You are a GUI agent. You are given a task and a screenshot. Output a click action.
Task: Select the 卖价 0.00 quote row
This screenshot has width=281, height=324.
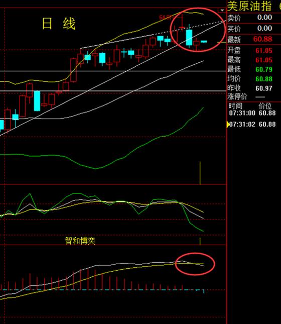click(254, 18)
